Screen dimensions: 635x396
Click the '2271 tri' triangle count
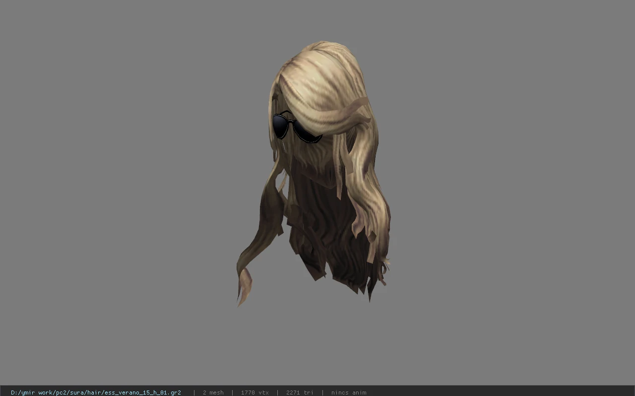300,393
